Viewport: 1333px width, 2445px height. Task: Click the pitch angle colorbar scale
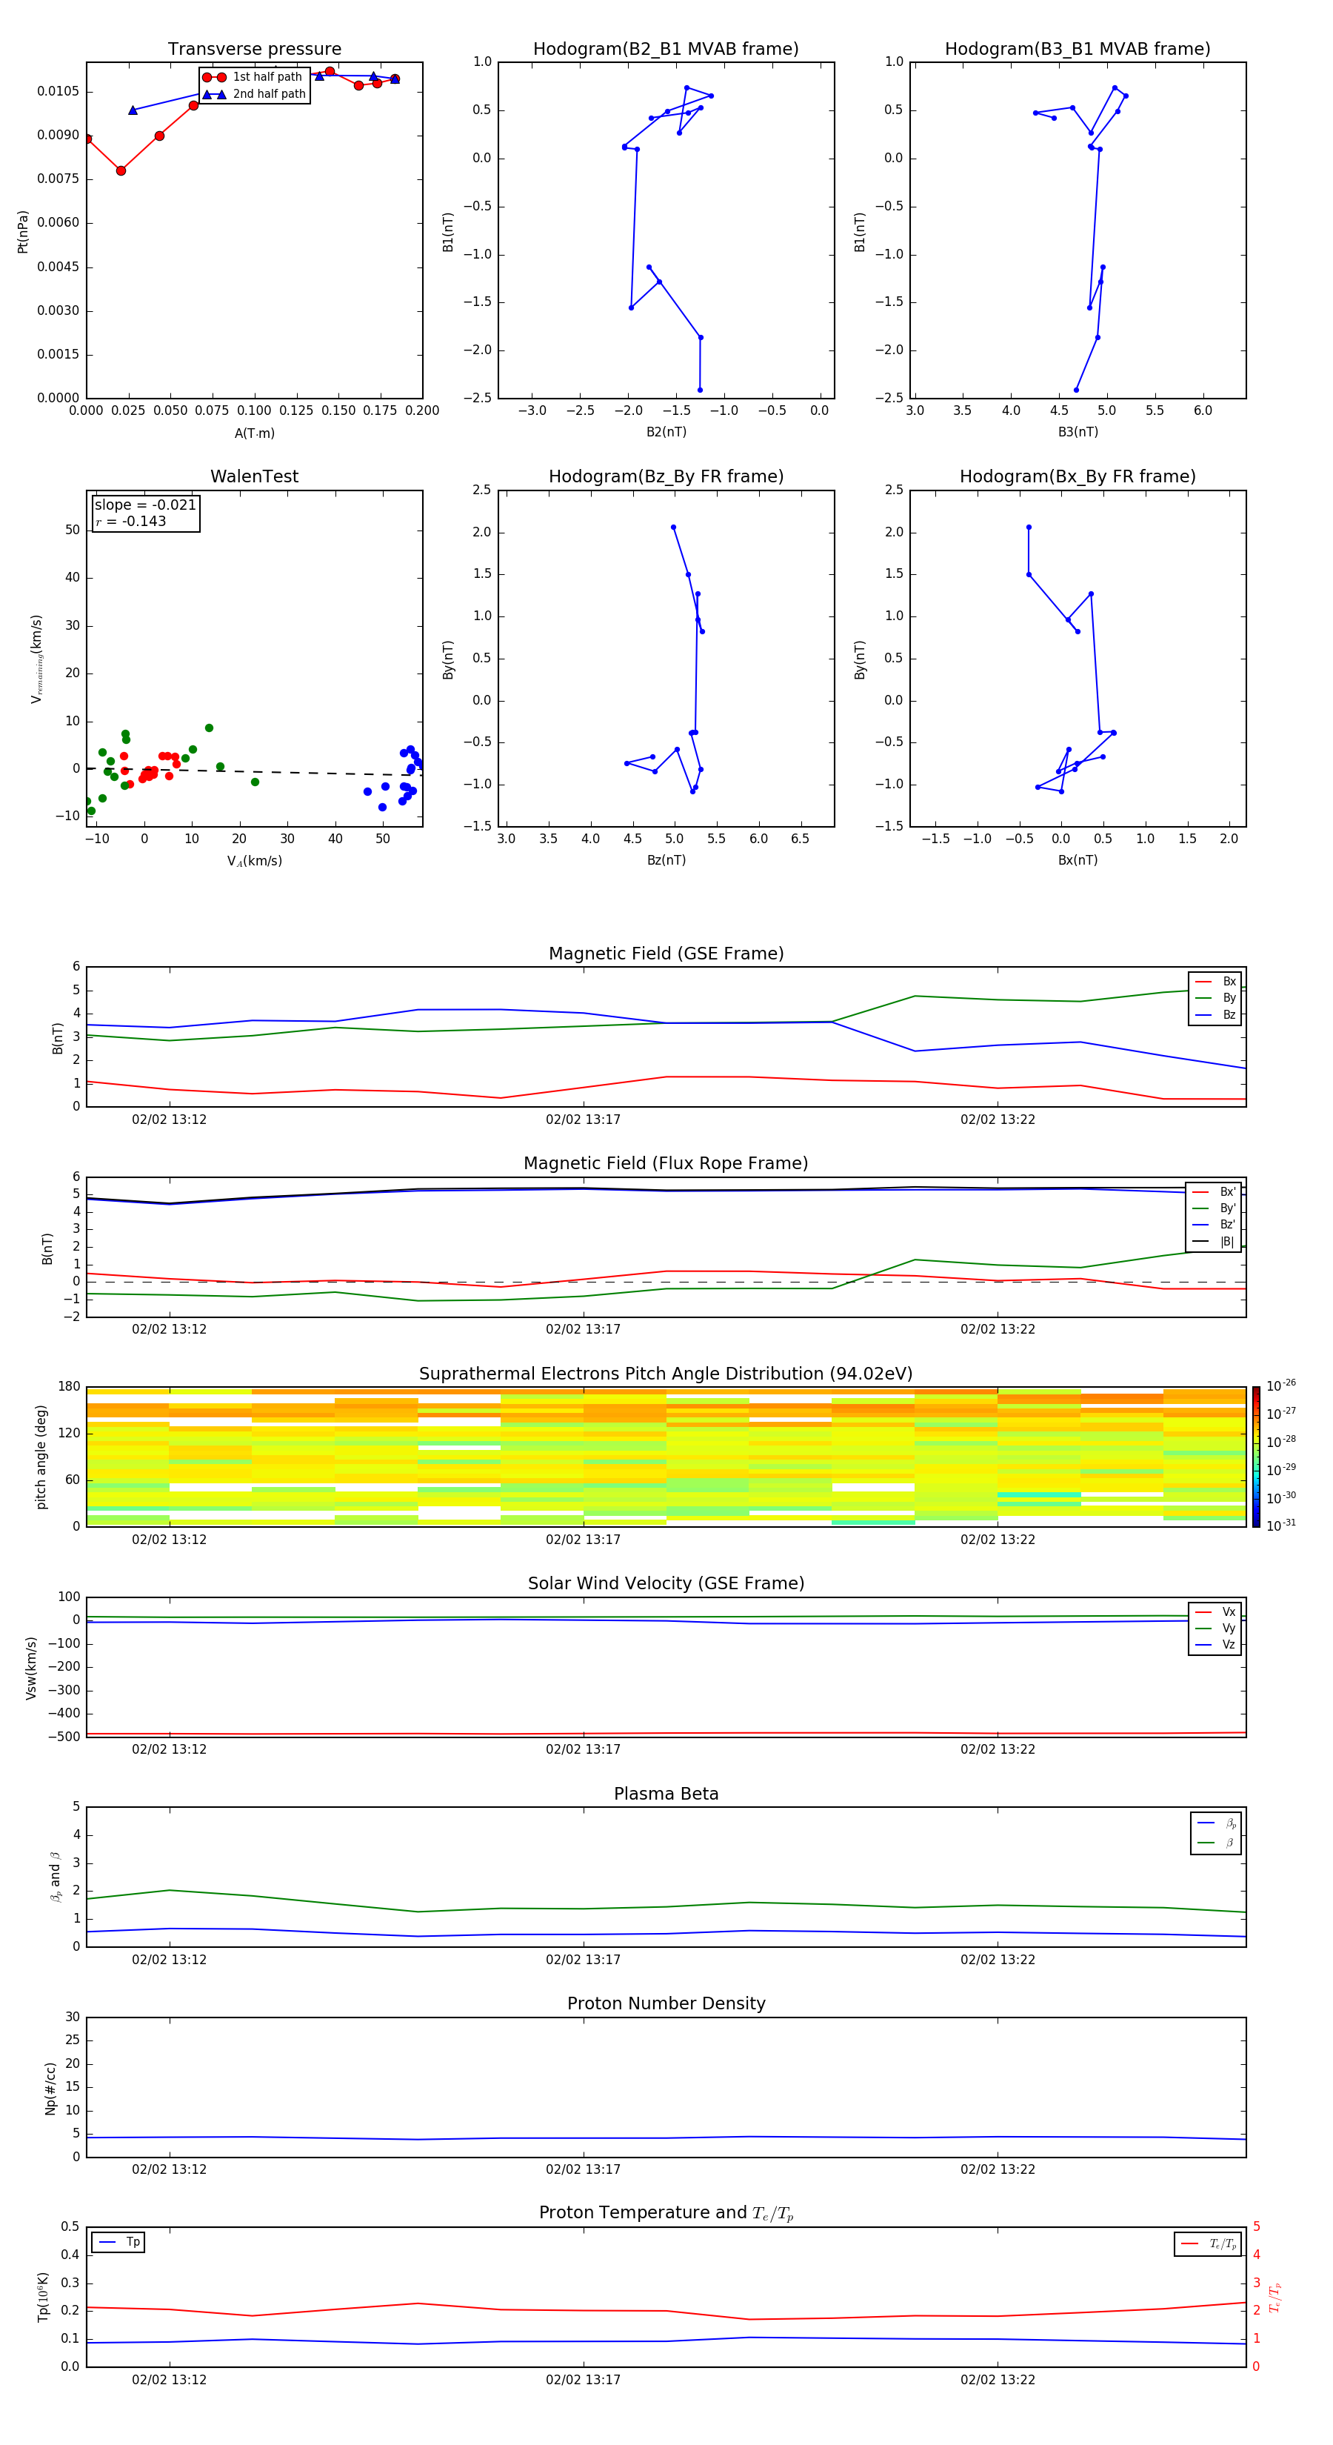coord(1256,1456)
